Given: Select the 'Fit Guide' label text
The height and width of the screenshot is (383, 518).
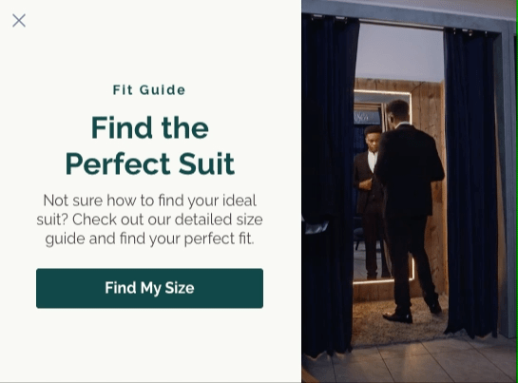Looking at the screenshot, I should click(x=149, y=90).
